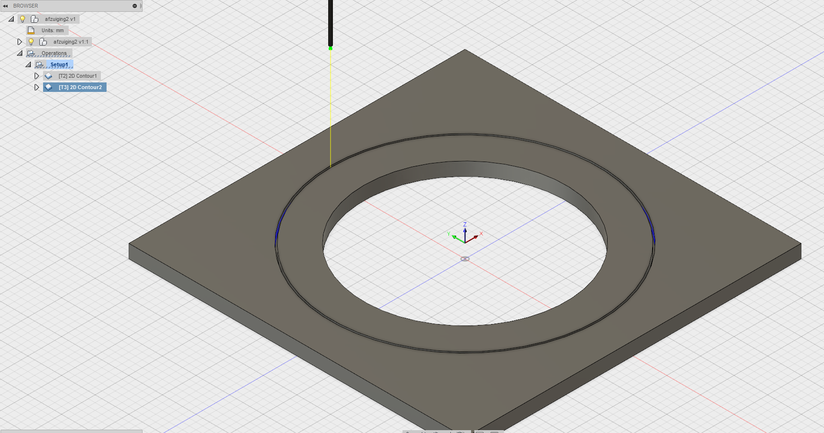Select the [T2] 2D Contour1 label
Image resolution: width=824 pixels, height=433 pixels.
point(78,76)
